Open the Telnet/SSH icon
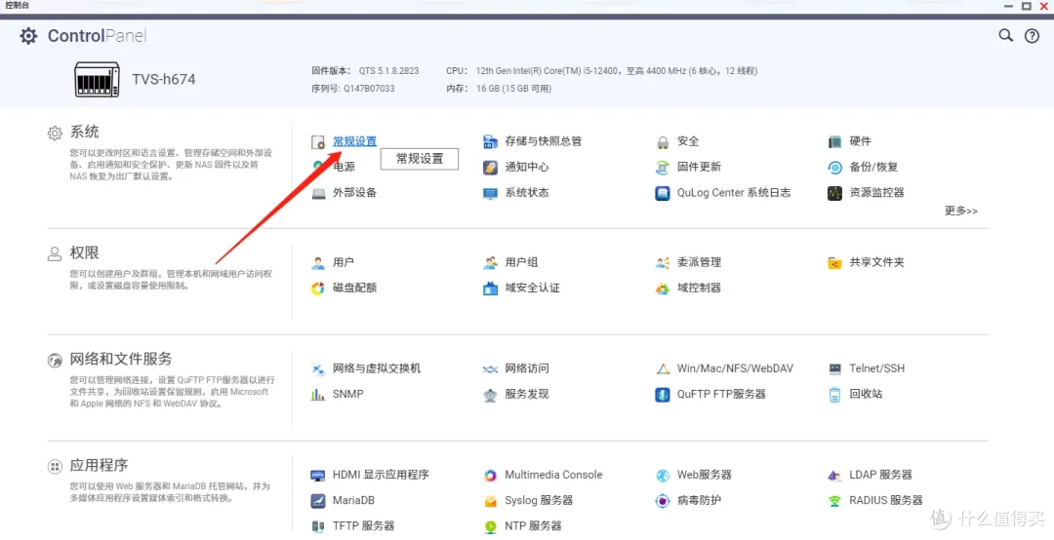This screenshot has height=540, width=1054. point(834,368)
